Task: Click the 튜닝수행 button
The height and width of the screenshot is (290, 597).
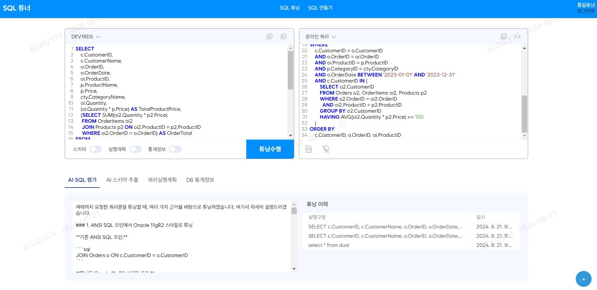Action: coord(270,149)
